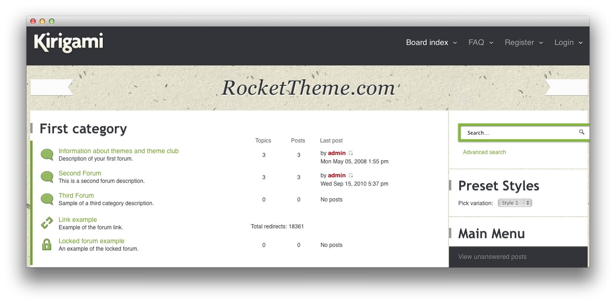Viewport: 616px width, 304px height.
Task: Open the Style 1 variation dropdown
Action: tap(515, 203)
